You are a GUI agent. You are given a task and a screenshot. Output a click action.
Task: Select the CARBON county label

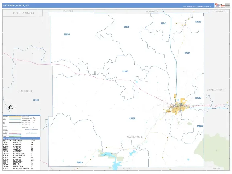[x=127, y=169]
